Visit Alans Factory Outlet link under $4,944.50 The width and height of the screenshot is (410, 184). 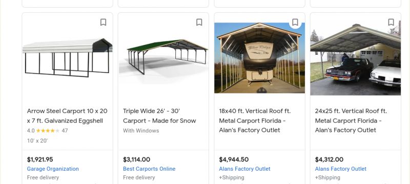pyautogui.click(x=244, y=169)
